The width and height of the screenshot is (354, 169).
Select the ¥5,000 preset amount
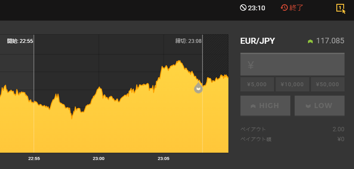click(x=257, y=84)
